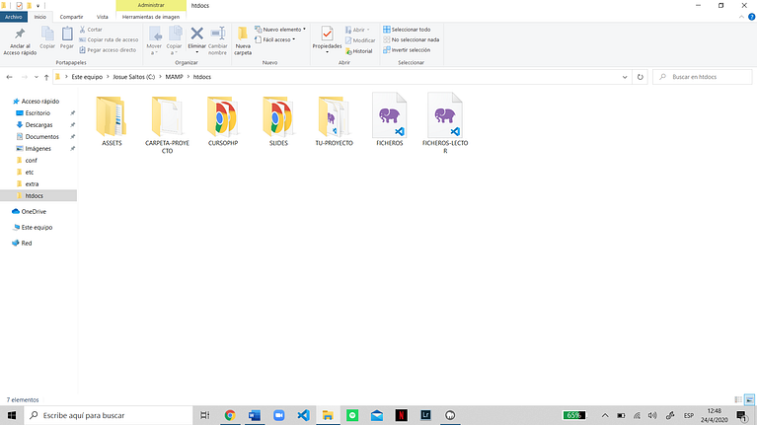Click Seleccionar todo in the ribbon
Screen dimensions: 757x425
pyautogui.click(x=407, y=30)
